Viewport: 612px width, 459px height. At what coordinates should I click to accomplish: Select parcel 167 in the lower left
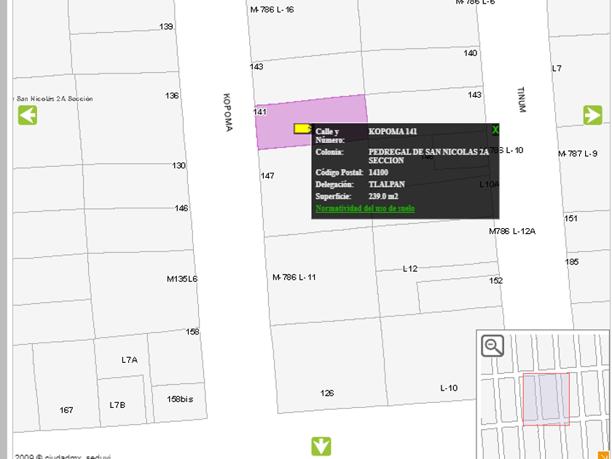pos(66,410)
